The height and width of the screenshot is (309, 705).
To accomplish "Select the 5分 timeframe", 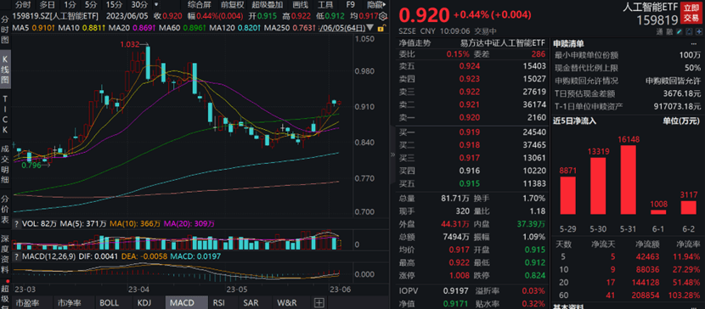I will [91, 5].
